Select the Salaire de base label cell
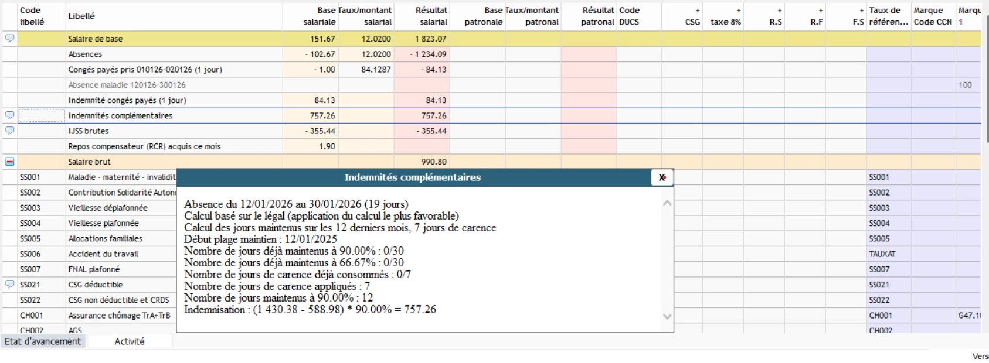The width and height of the screenshot is (989, 363). coord(174,39)
